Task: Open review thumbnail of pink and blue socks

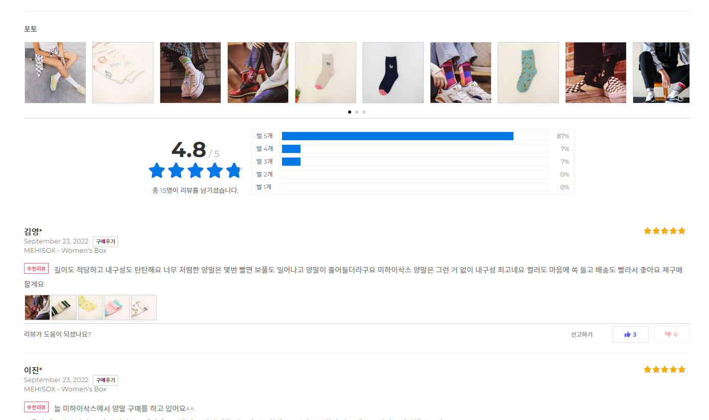Action: (117, 307)
